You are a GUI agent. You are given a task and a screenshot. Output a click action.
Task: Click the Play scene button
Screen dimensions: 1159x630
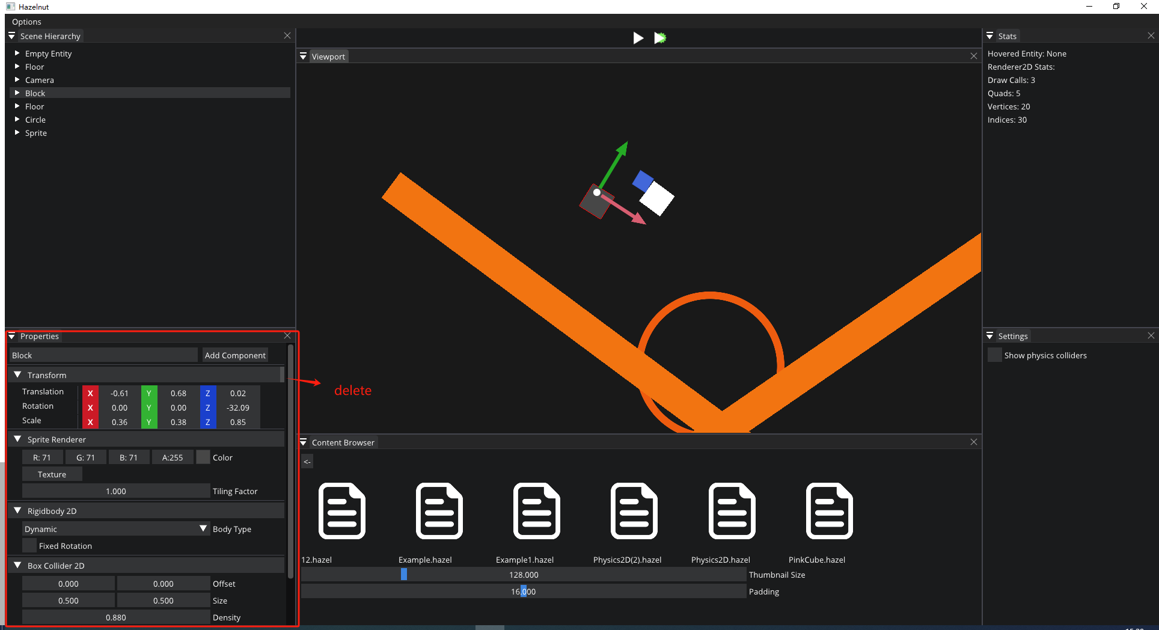tap(638, 38)
